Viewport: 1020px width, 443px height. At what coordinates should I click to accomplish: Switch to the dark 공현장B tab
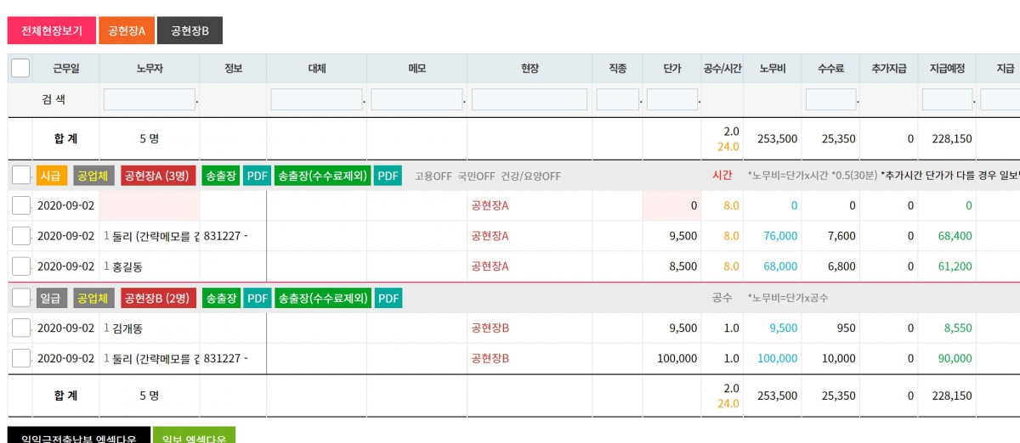click(190, 31)
